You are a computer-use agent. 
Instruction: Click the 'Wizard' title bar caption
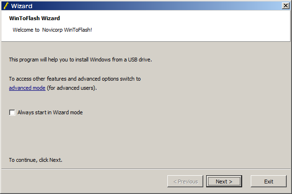(x=22, y=6)
